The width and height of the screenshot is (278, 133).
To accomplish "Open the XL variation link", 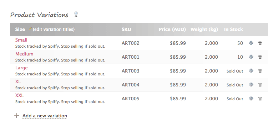I will pyautogui.click(x=18, y=81).
